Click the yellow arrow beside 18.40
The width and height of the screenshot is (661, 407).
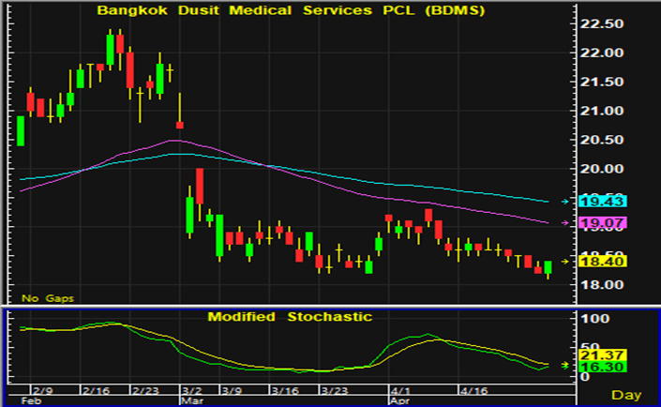[x=564, y=262]
